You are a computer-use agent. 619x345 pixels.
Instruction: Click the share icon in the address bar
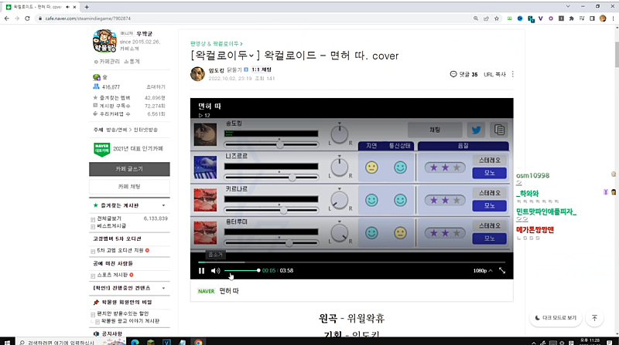[486, 19]
